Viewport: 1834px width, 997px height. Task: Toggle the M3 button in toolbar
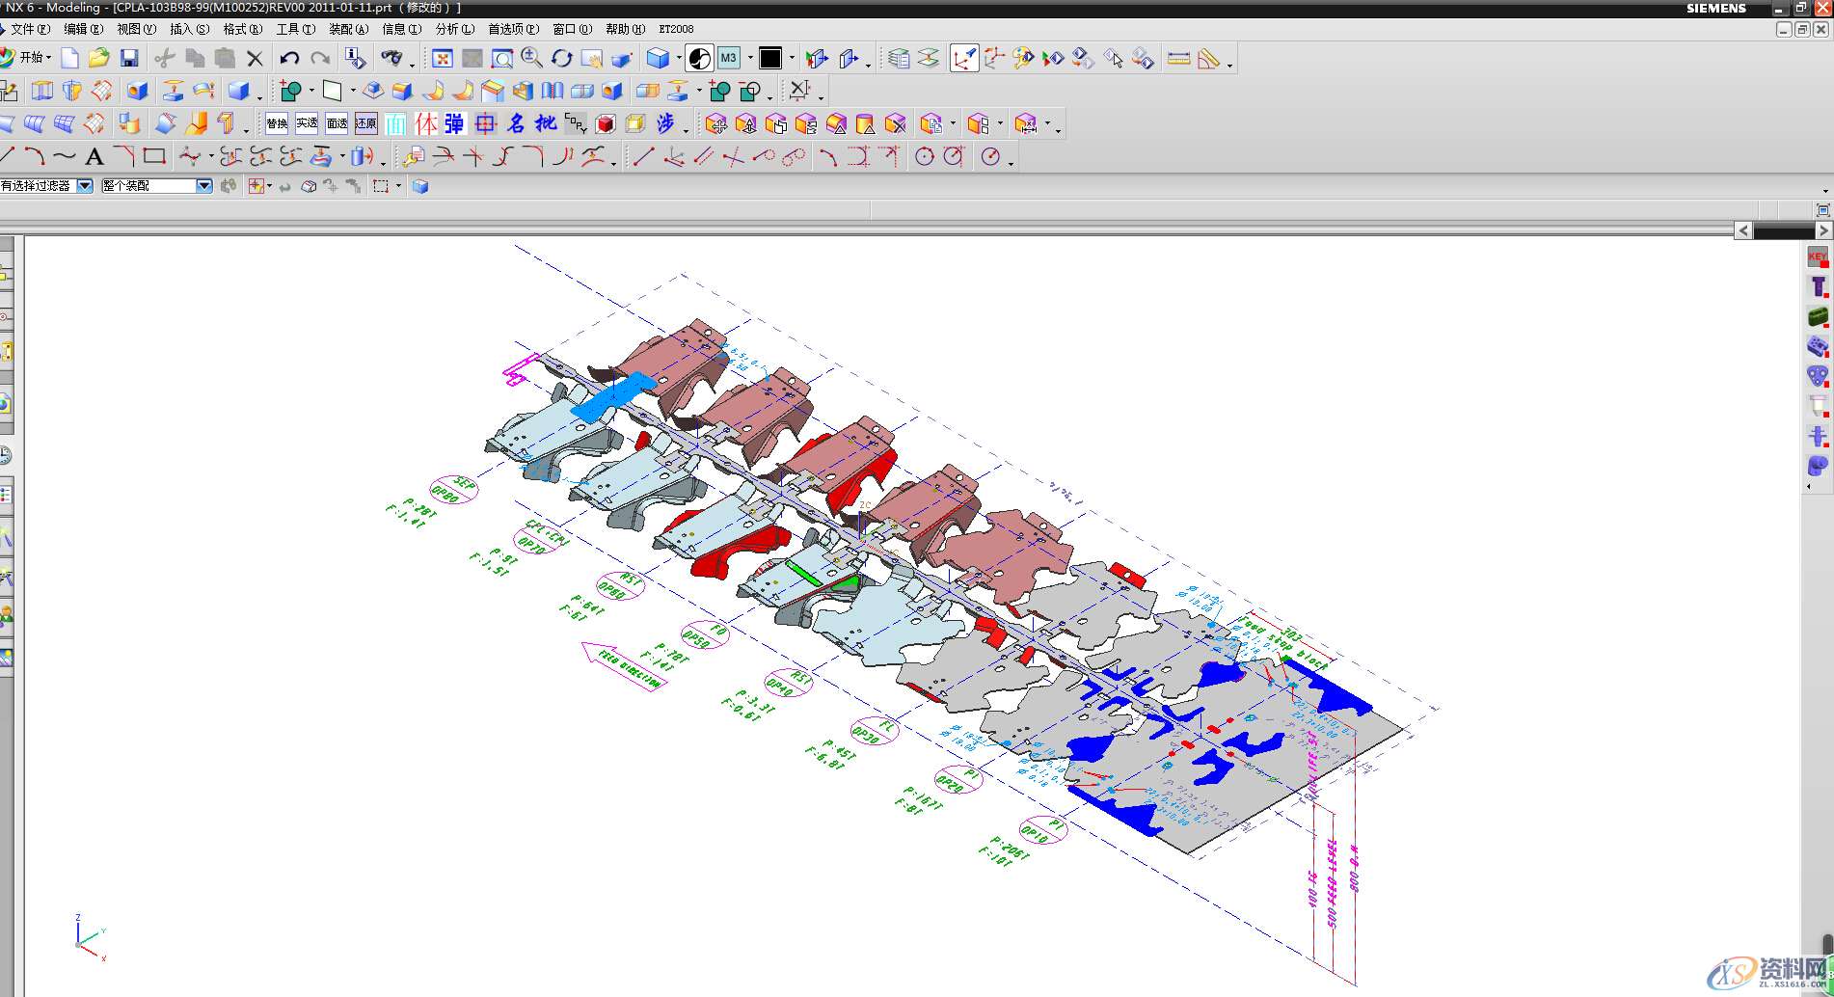coord(728,59)
